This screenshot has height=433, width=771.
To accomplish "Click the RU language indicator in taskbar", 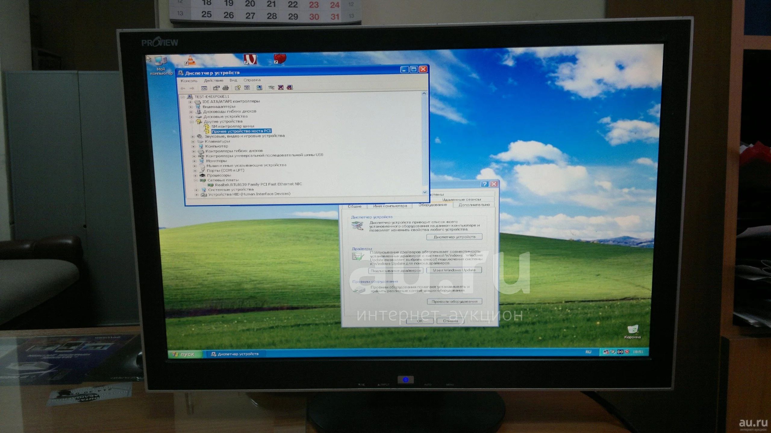I will 588,352.
